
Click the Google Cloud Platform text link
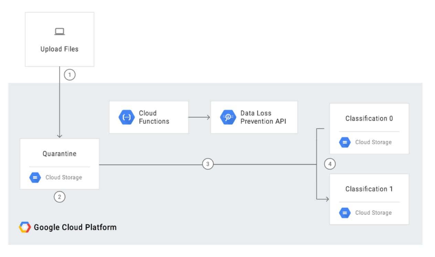coord(75,227)
